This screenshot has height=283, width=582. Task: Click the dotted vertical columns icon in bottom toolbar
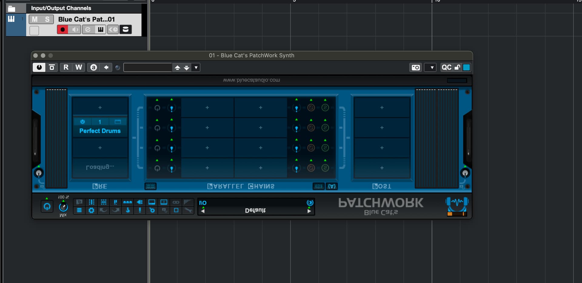coord(91,202)
